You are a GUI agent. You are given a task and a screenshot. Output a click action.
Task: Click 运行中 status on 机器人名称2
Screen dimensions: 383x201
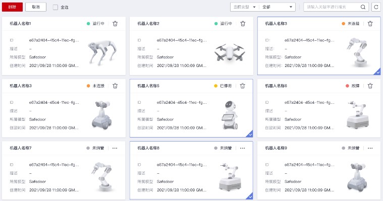click(x=223, y=24)
